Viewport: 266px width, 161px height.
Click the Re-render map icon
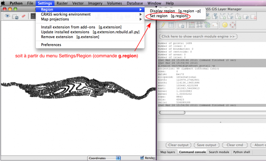coord(15,16)
